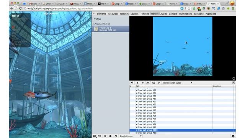
Task: Select the Draw call group #95 row
Action: [183, 116]
